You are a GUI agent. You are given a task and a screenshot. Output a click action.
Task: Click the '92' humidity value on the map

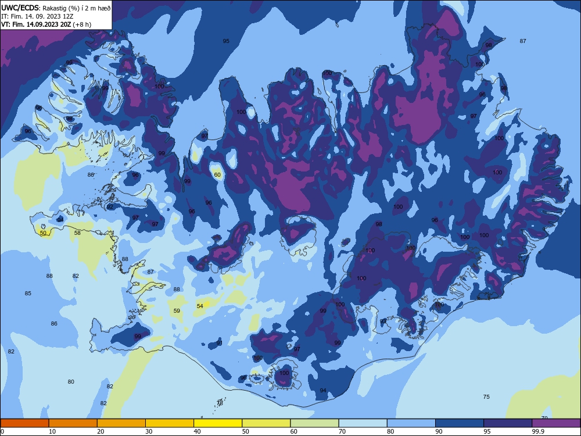[110, 207]
